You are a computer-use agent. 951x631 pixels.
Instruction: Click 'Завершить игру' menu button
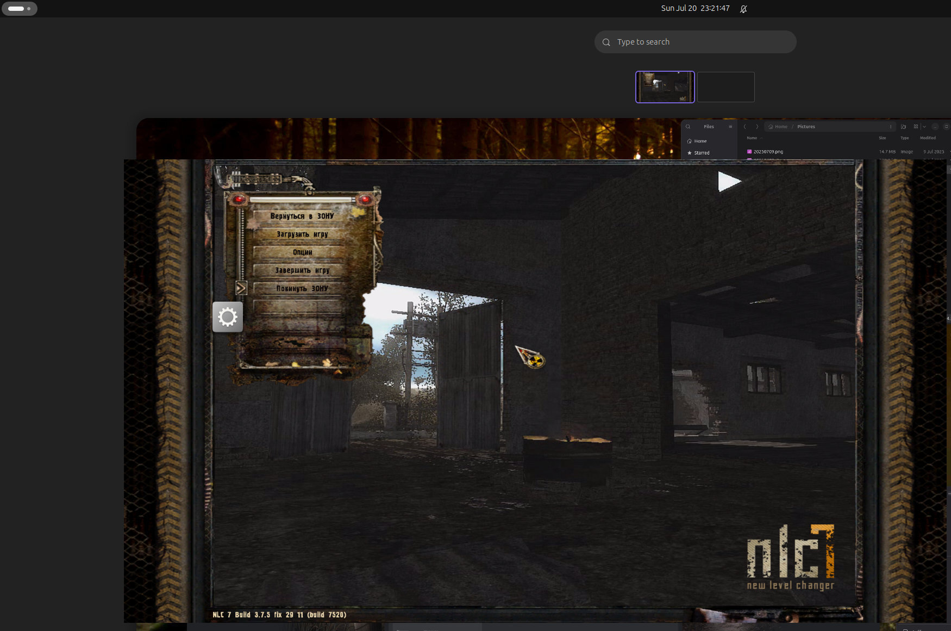[302, 270]
